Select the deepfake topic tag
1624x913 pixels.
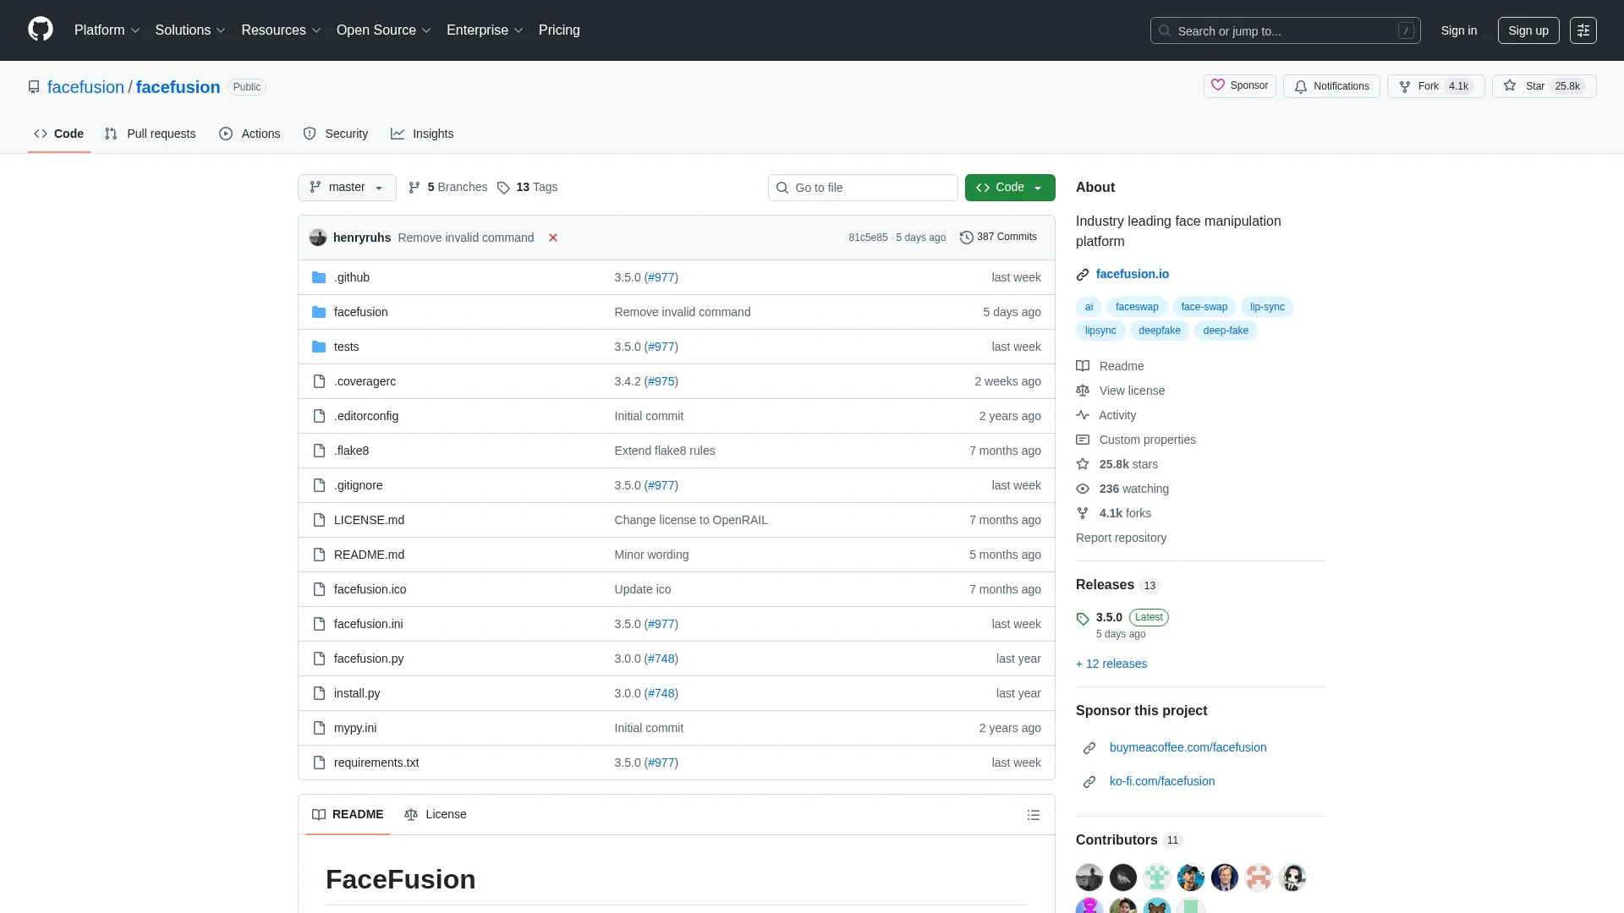[1159, 331]
